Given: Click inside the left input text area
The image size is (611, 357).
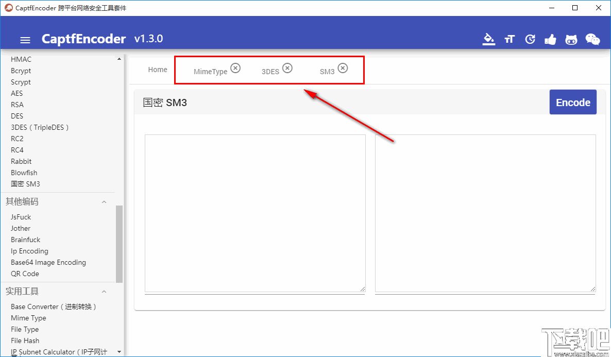Looking at the screenshot, I should [255, 213].
